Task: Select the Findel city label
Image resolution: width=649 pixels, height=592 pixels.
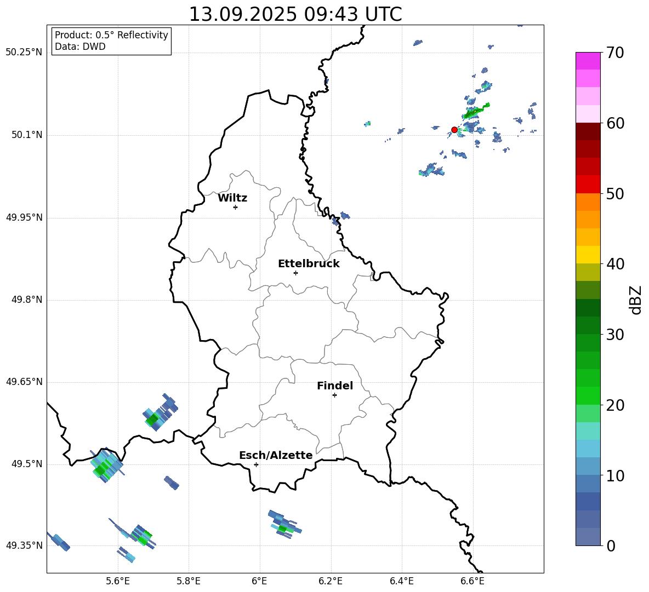Action: [335, 386]
